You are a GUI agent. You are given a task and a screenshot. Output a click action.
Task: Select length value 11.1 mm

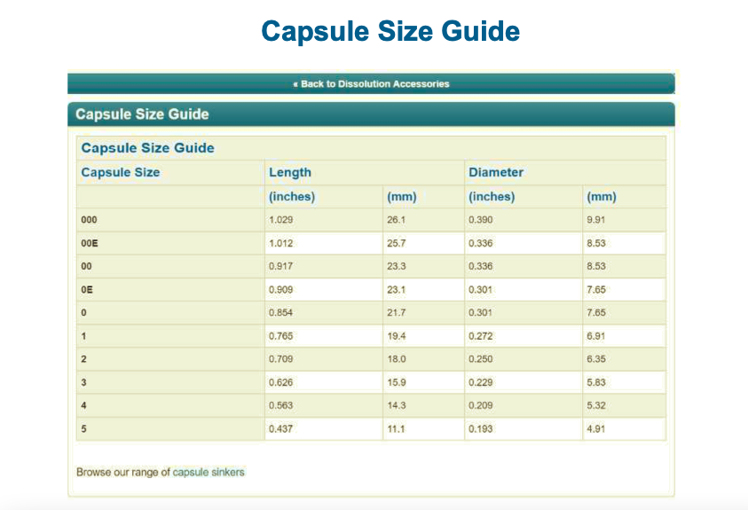click(396, 429)
